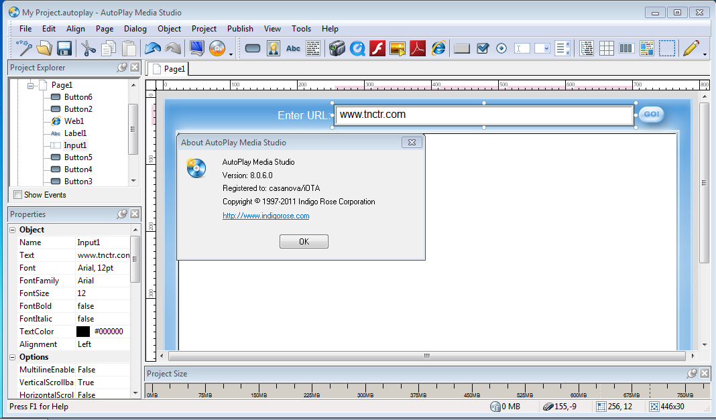This screenshot has width=716, height=420.
Task: Insert an Image object portrait icon
Action: [x=273, y=48]
